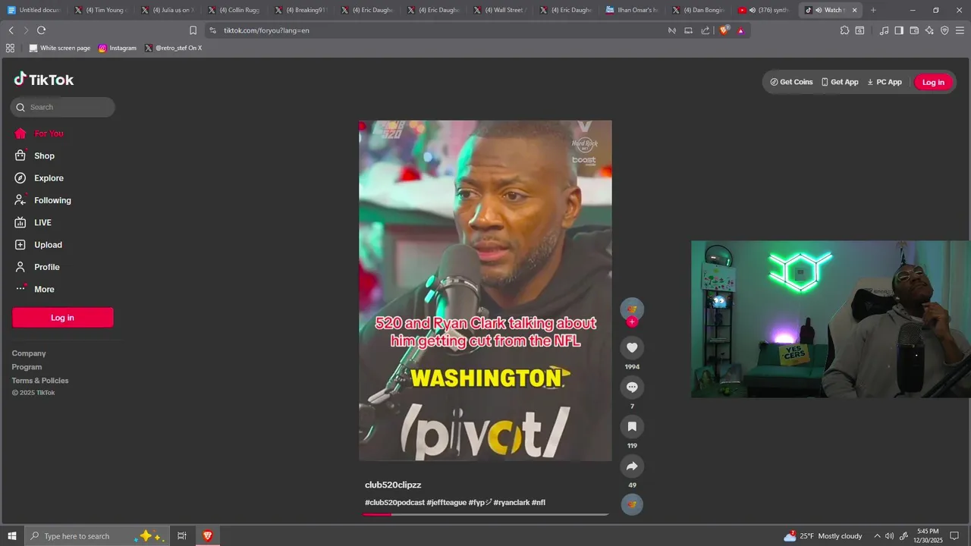
Task: Focus the TikTok Search field
Action: (63, 107)
